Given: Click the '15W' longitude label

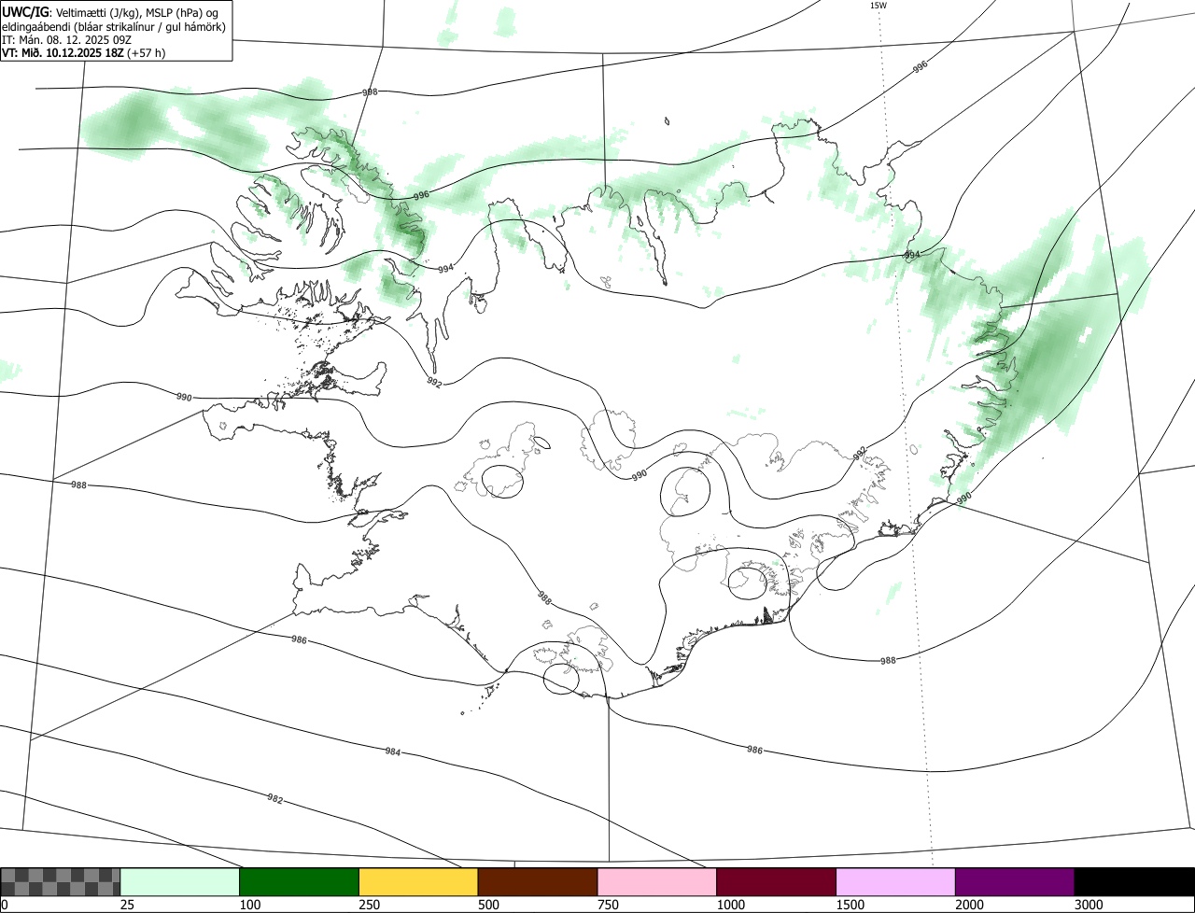Looking at the screenshot, I should tap(878, 6).
